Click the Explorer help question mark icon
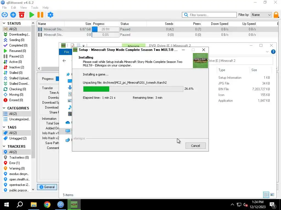 273,52
